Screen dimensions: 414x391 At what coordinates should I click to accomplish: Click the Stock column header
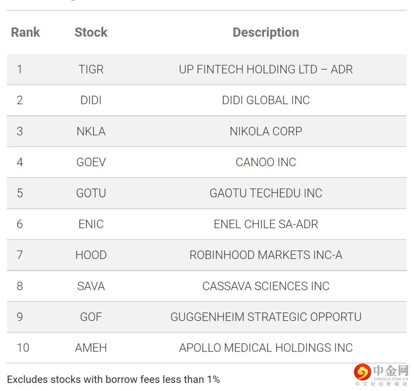tap(91, 32)
